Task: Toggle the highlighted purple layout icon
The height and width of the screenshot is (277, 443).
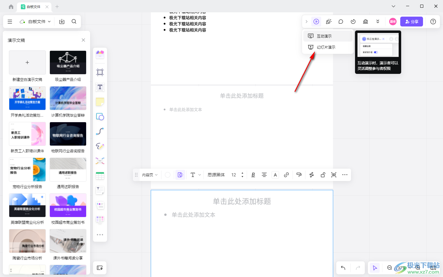Action: click(x=180, y=175)
